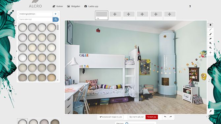Pick the second swatch in the fifth row
The height and width of the screenshot is (124, 221).
coord(32,68)
